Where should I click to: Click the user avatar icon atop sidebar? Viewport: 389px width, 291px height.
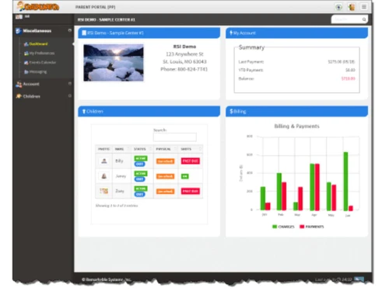coord(19,17)
